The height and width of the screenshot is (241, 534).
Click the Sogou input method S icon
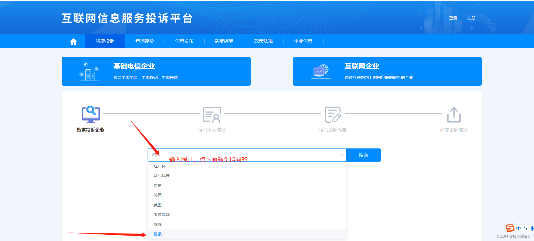[x=510, y=228]
